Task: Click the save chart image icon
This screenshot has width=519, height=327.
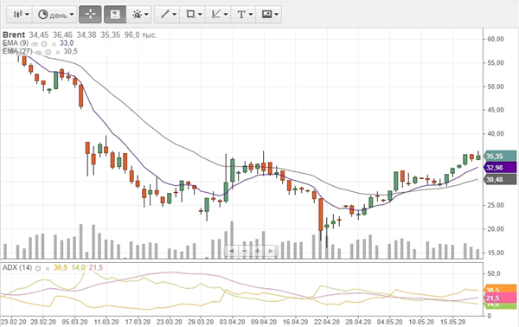Action: coord(266,14)
